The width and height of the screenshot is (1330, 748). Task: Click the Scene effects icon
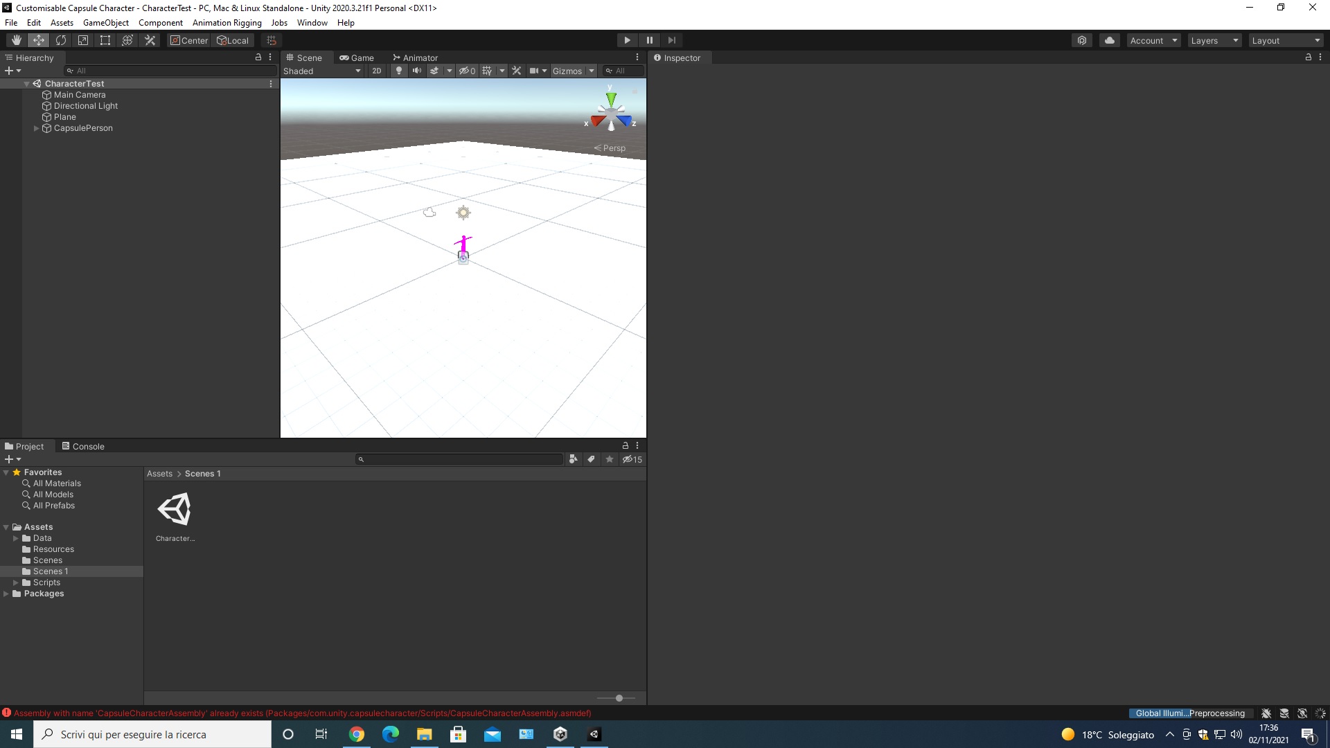click(434, 70)
